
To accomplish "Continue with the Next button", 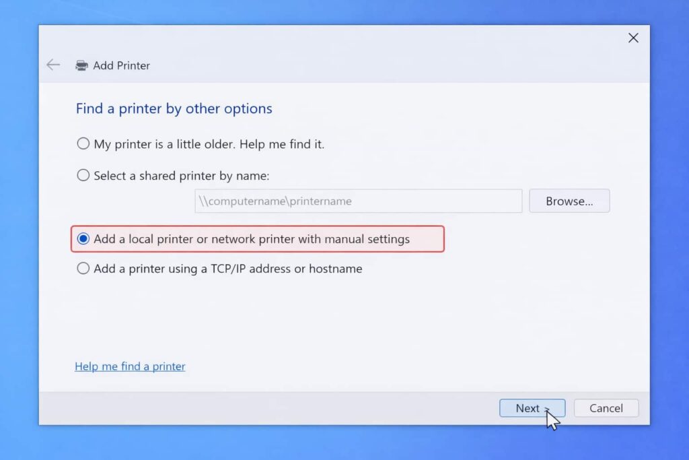I will tap(532, 408).
